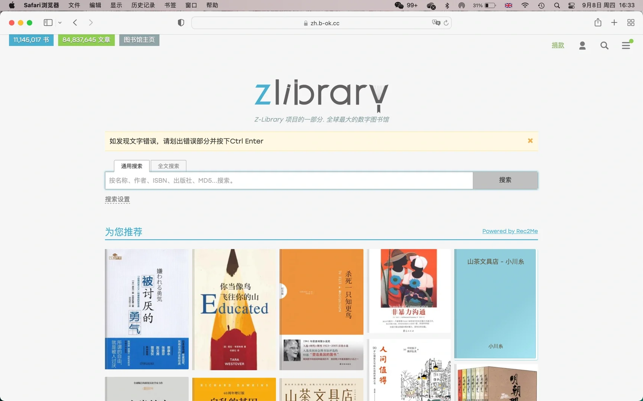Open the input source flag menu
Viewport: 643px width, 401px height.
pos(508,5)
